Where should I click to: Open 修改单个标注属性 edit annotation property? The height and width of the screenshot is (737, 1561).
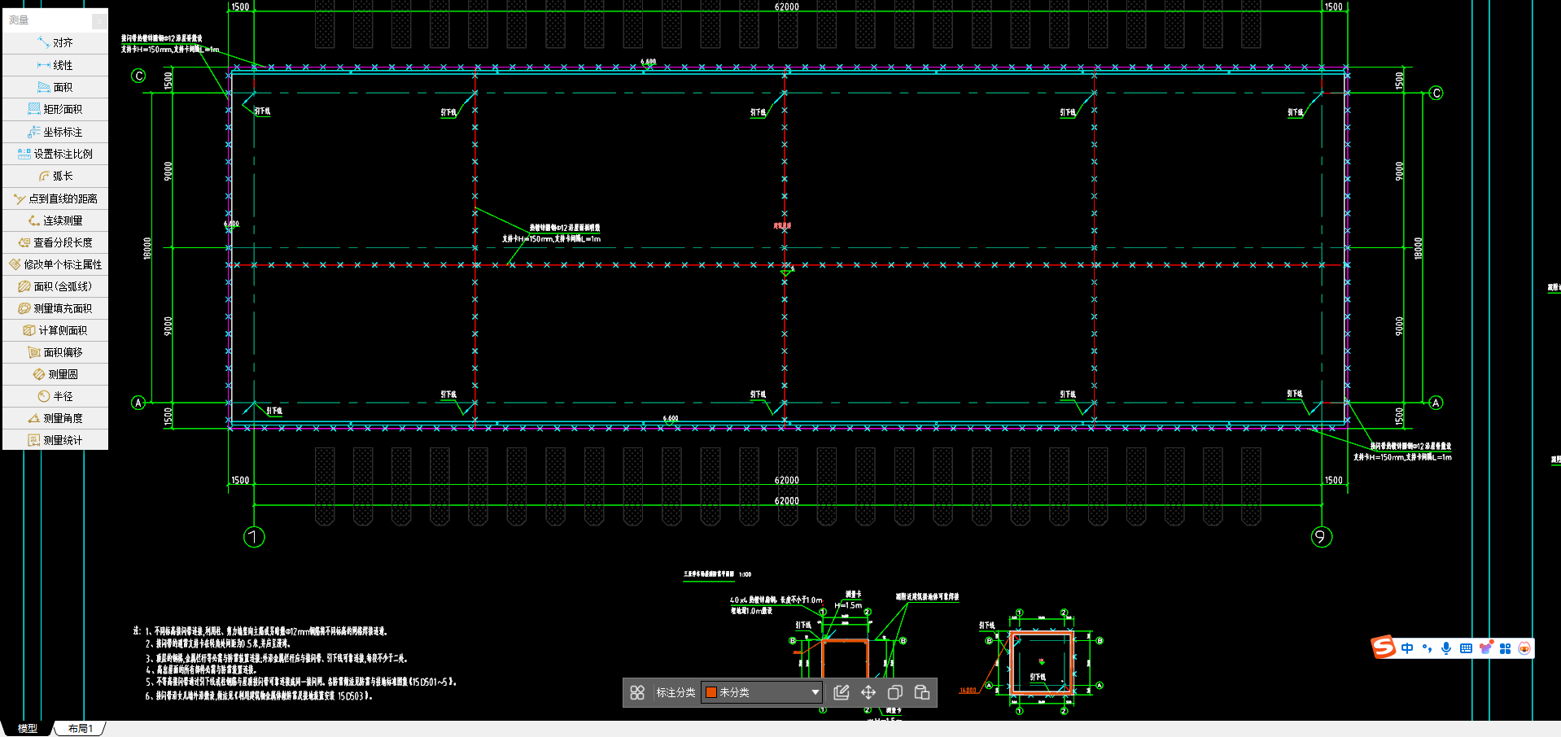tap(55, 264)
